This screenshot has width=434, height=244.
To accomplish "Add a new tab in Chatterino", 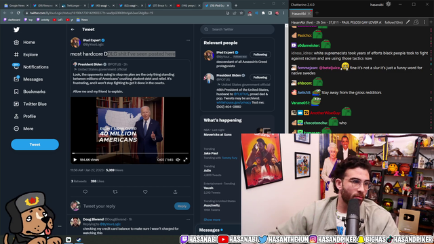I will 317,13.
